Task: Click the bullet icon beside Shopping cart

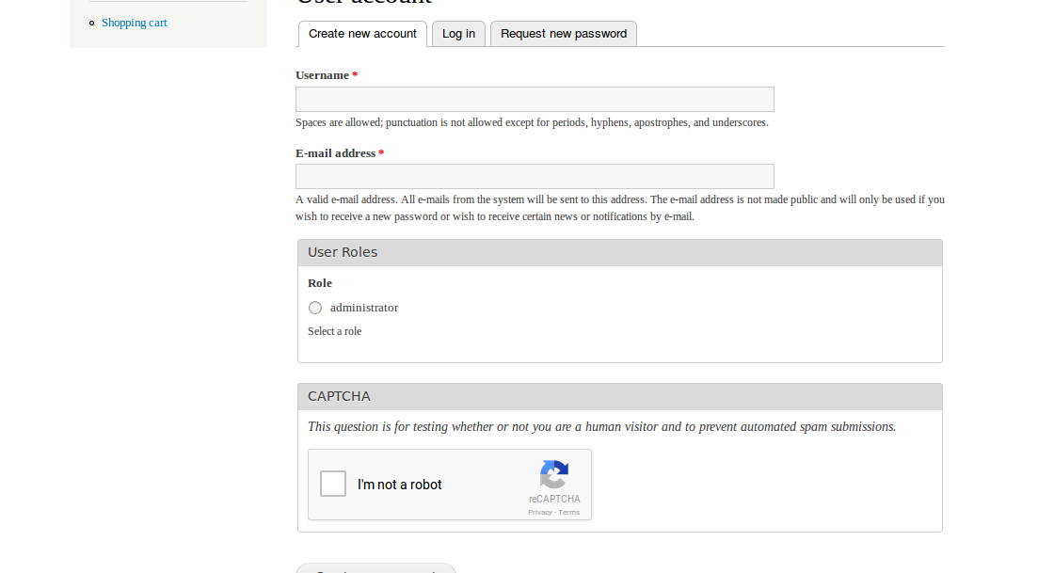Action: (90, 23)
